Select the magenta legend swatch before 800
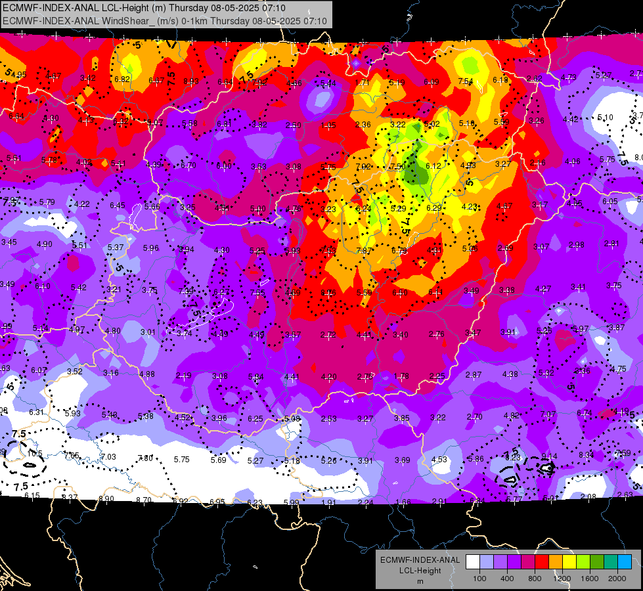This screenshot has height=591, width=643. coord(528,562)
